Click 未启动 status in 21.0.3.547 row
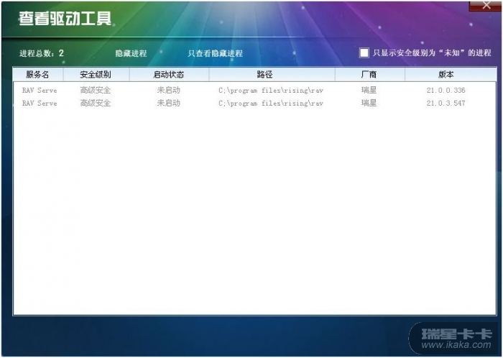Image resolution: width=503 pixels, height=358 pixels. (168, 103)
